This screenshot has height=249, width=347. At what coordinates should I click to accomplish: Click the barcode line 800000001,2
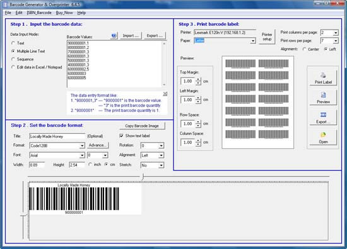[78, 48]
